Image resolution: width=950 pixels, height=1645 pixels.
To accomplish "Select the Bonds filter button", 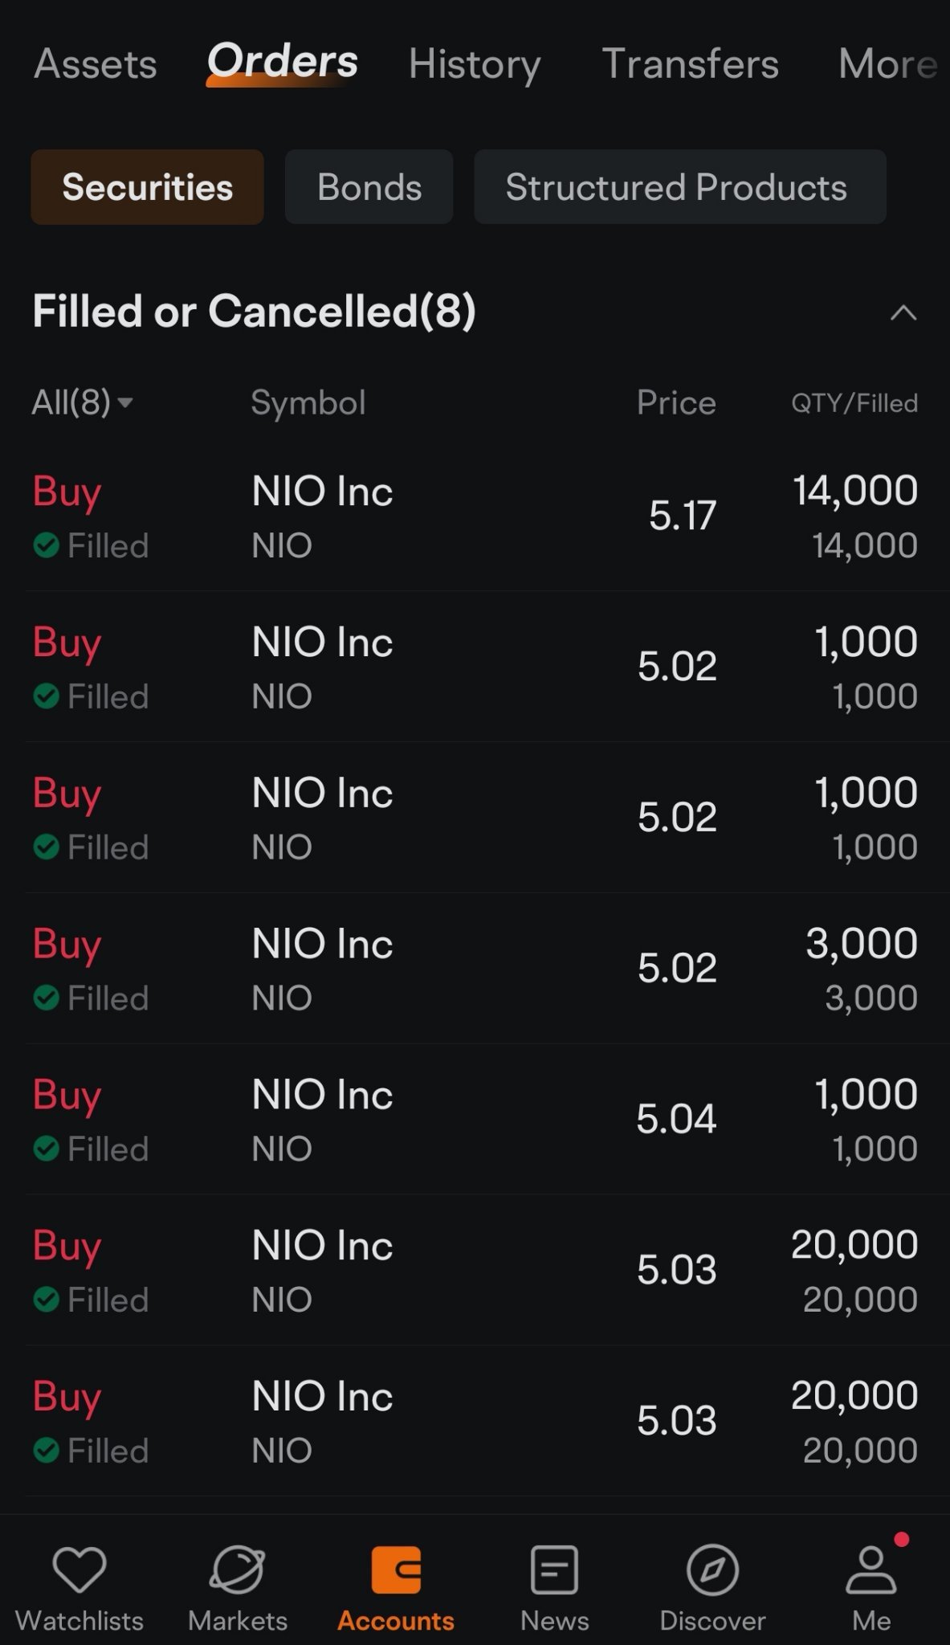I will 369,186.
